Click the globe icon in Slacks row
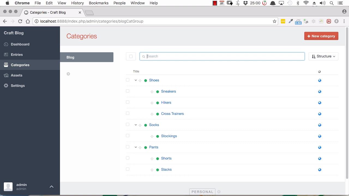 320,170
